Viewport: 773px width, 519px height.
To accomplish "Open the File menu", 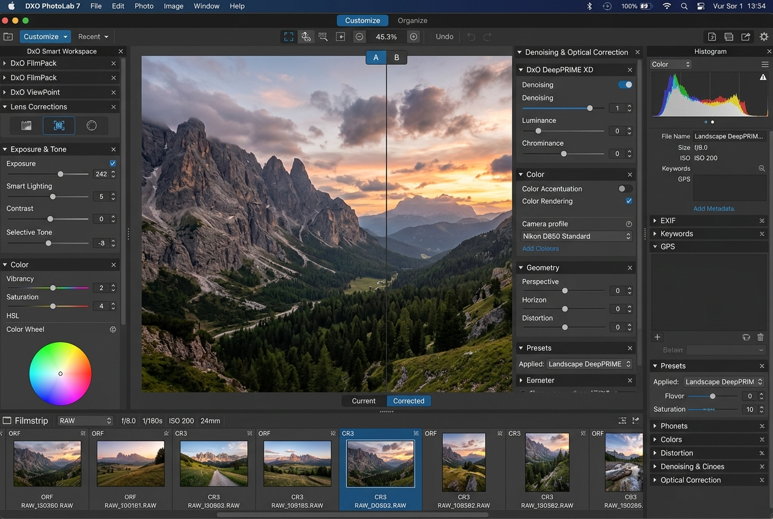I will tap(96, 6).
